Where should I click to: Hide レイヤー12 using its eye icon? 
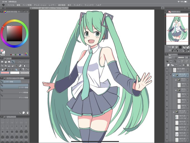pos(167,134)
